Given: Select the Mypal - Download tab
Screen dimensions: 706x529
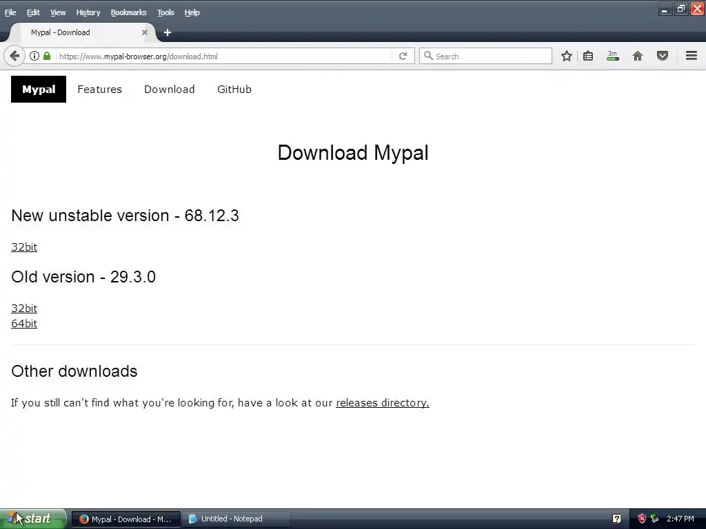Looking at the screenshot, I should tap(83, 32).
